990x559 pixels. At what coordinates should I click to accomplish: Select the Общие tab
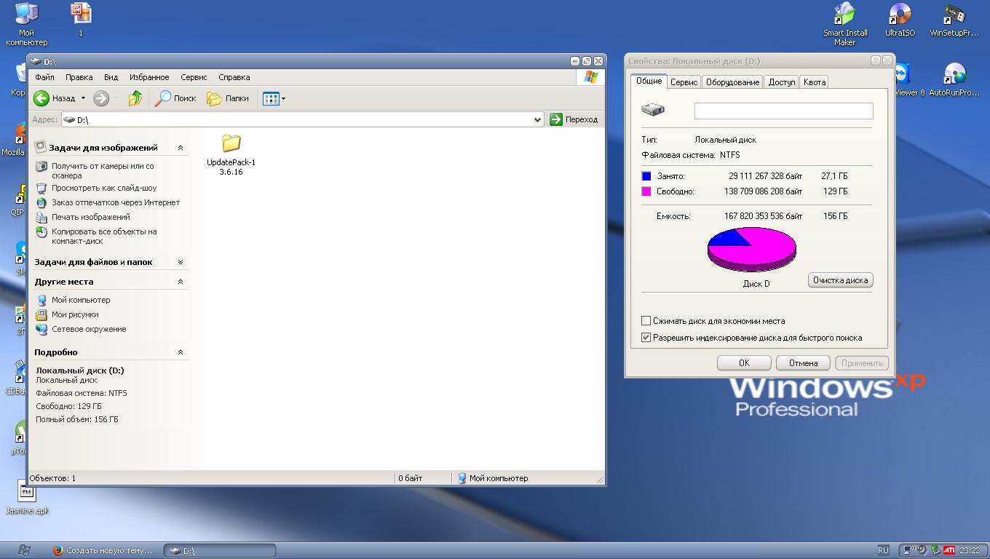649,81
